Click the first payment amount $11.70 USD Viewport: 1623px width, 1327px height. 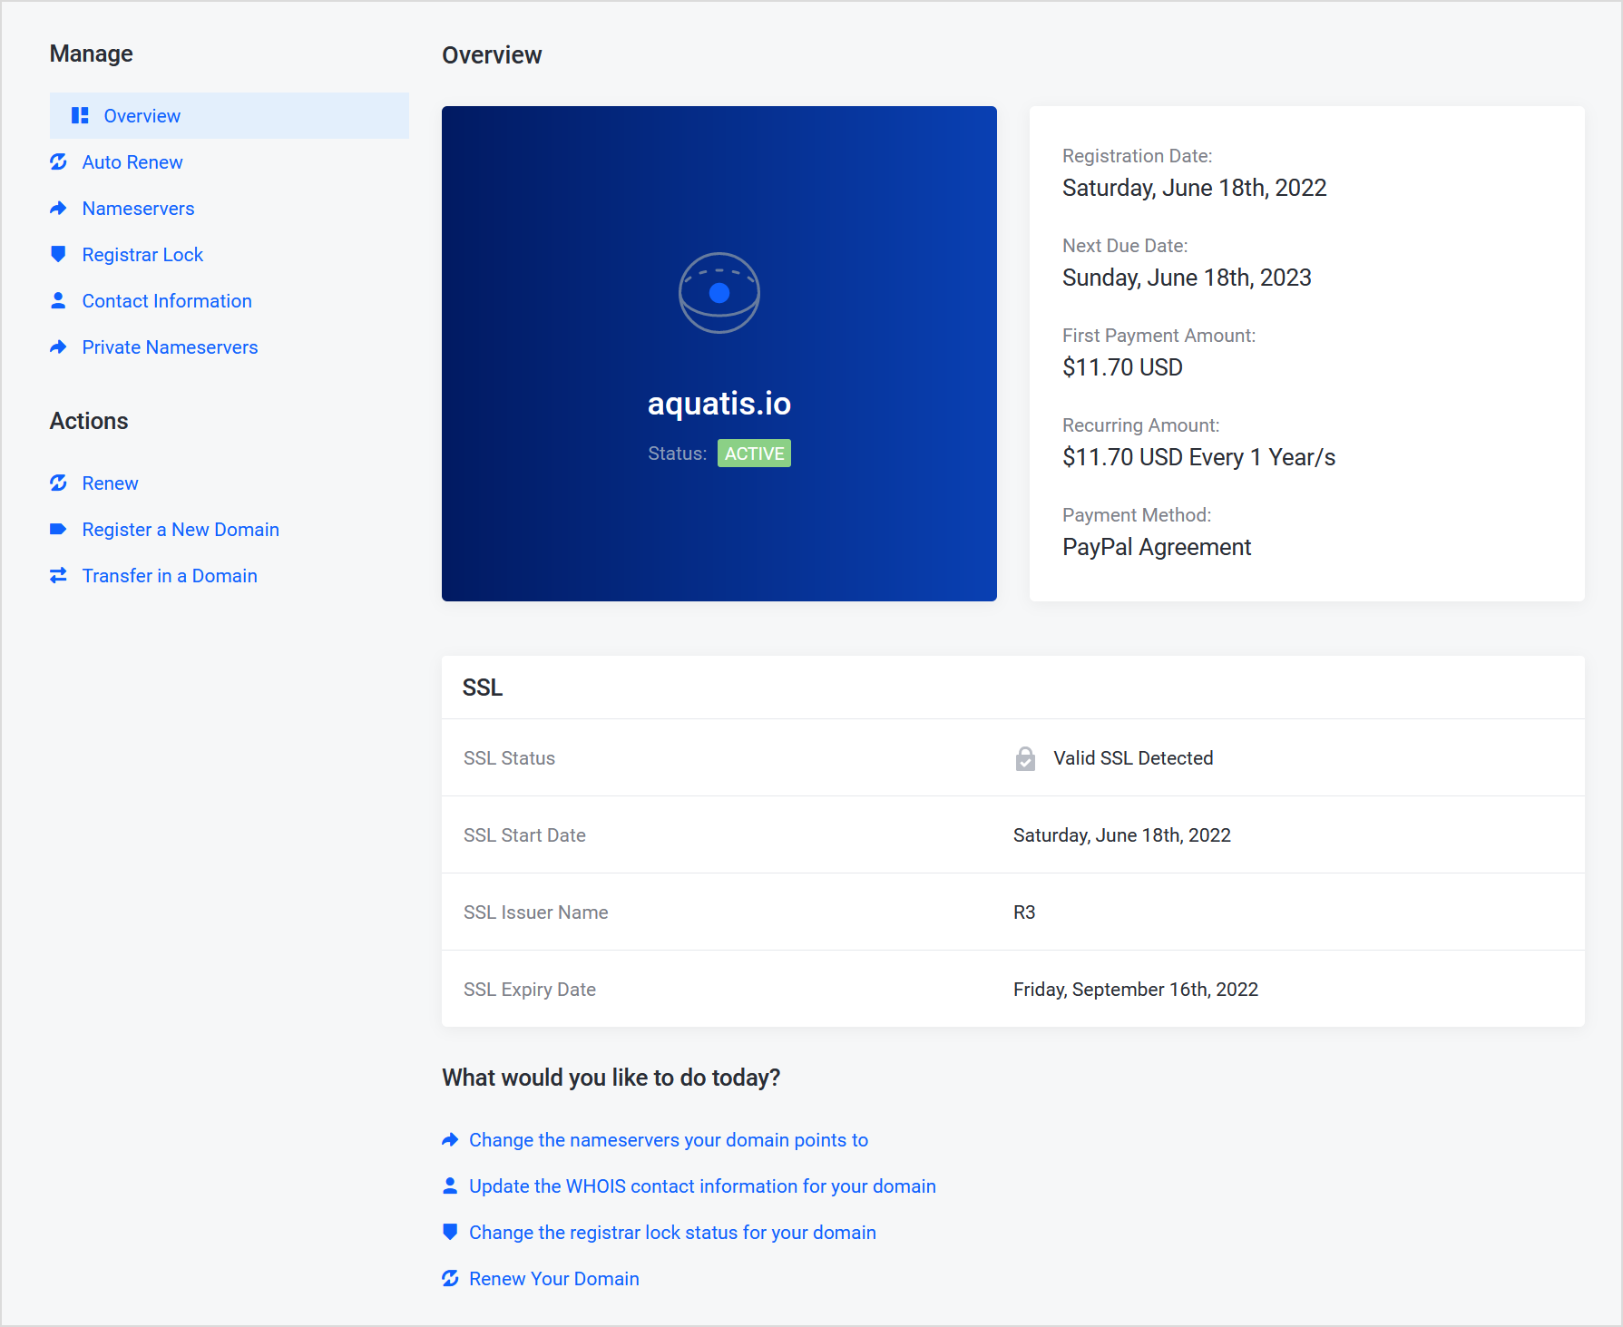coord(1122,367)
